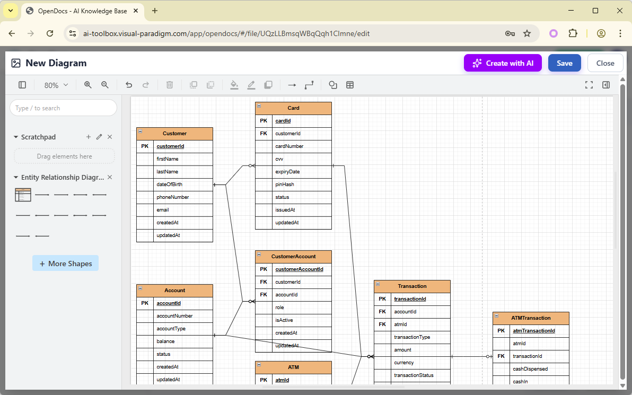This screenshot has width=632, height=395.
Task: Open the fill color tool
Action: click(x=234, y=85)
